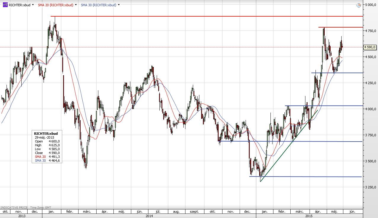The image size is (378, 218).
Task: Click the 4 750,0 price axis label
Action: pyautogui.click(x=371, y=31)
